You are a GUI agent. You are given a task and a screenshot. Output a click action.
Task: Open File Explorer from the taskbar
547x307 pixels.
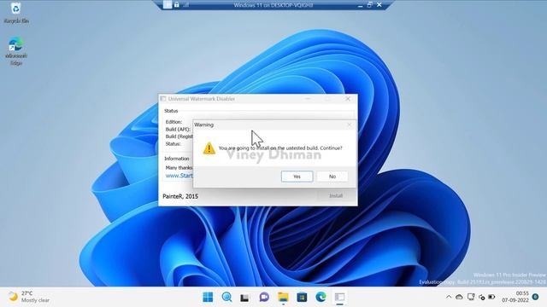(x=283, y=297)
